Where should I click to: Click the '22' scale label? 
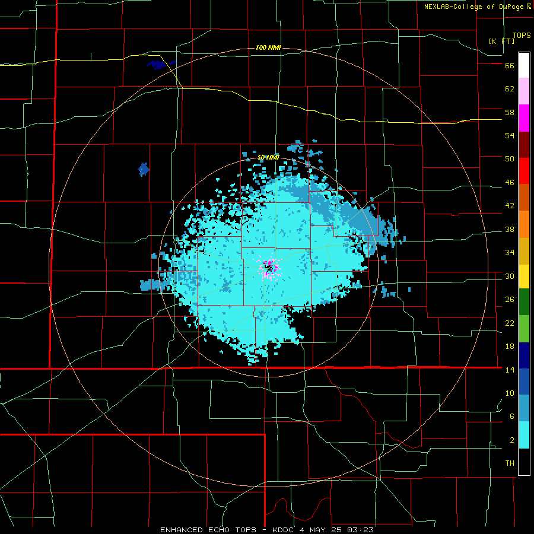(x=510, y=323)
